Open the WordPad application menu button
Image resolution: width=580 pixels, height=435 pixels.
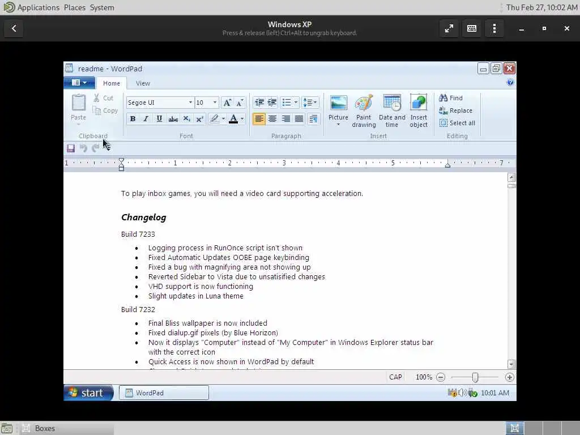point(79,83)
